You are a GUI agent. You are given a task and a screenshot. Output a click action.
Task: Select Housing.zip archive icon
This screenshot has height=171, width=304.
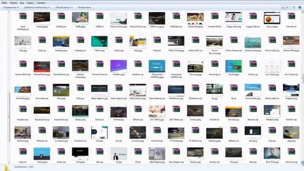tap(214, 64)
